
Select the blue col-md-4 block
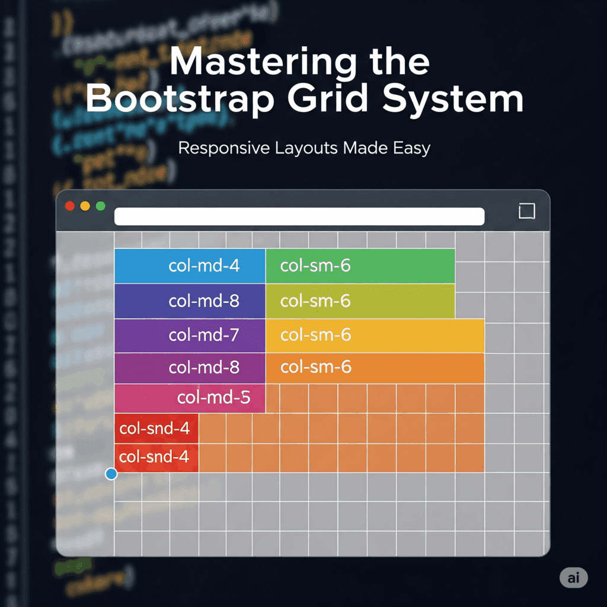point(190,266)
